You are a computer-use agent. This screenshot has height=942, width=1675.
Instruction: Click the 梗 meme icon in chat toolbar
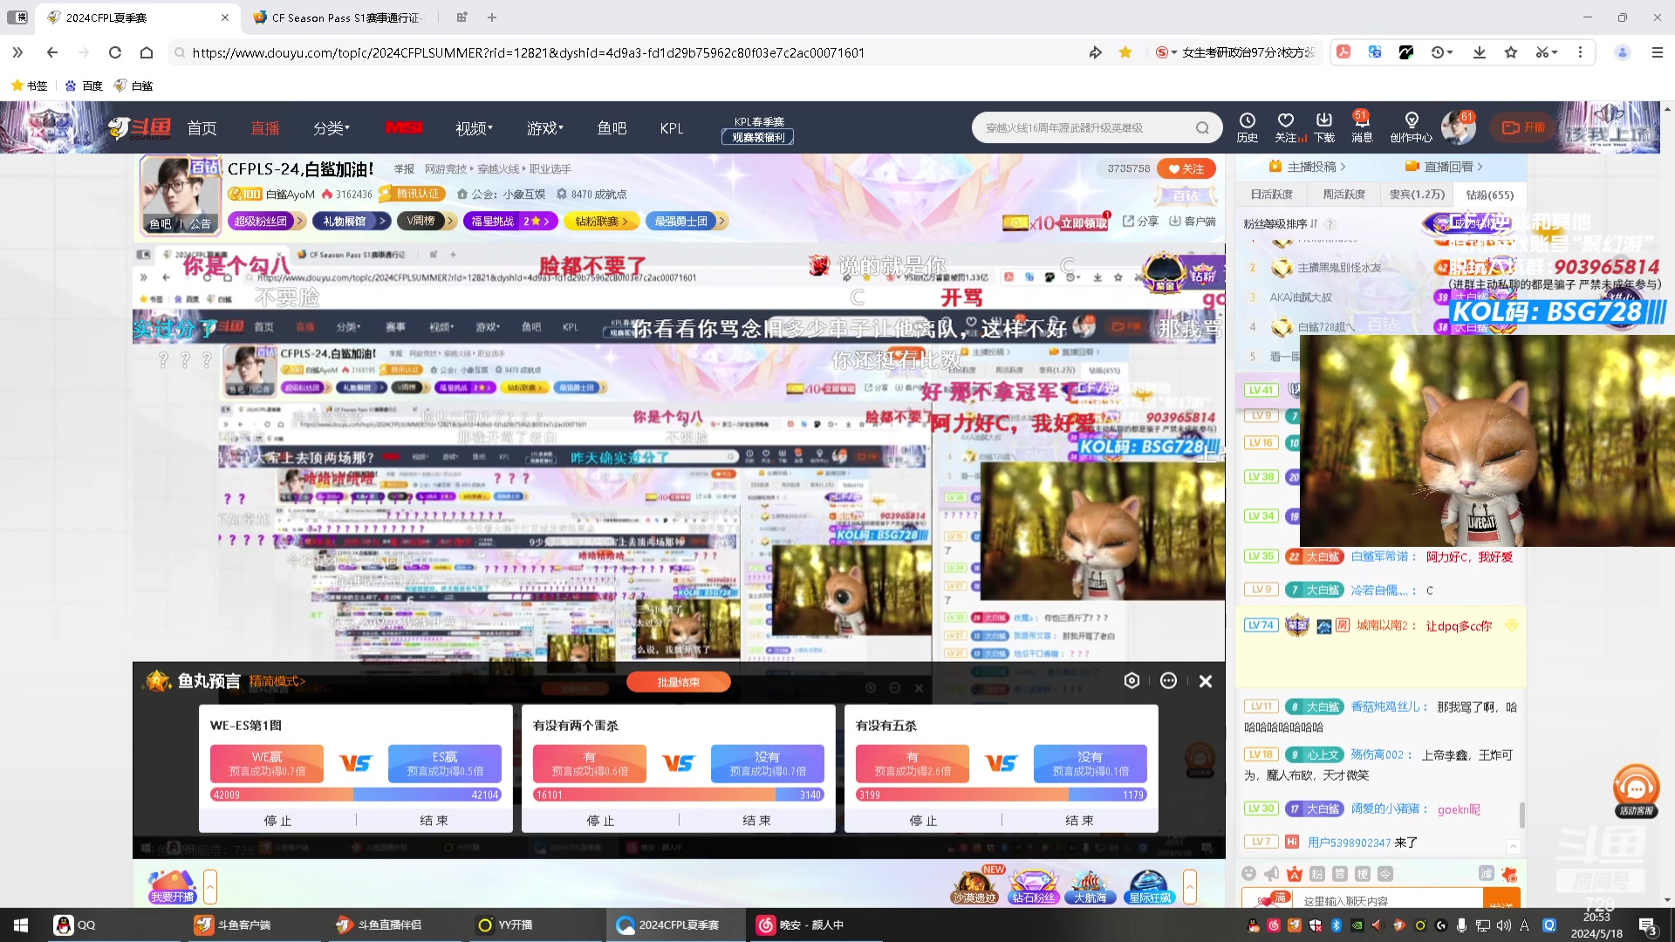coord(1363,873)
